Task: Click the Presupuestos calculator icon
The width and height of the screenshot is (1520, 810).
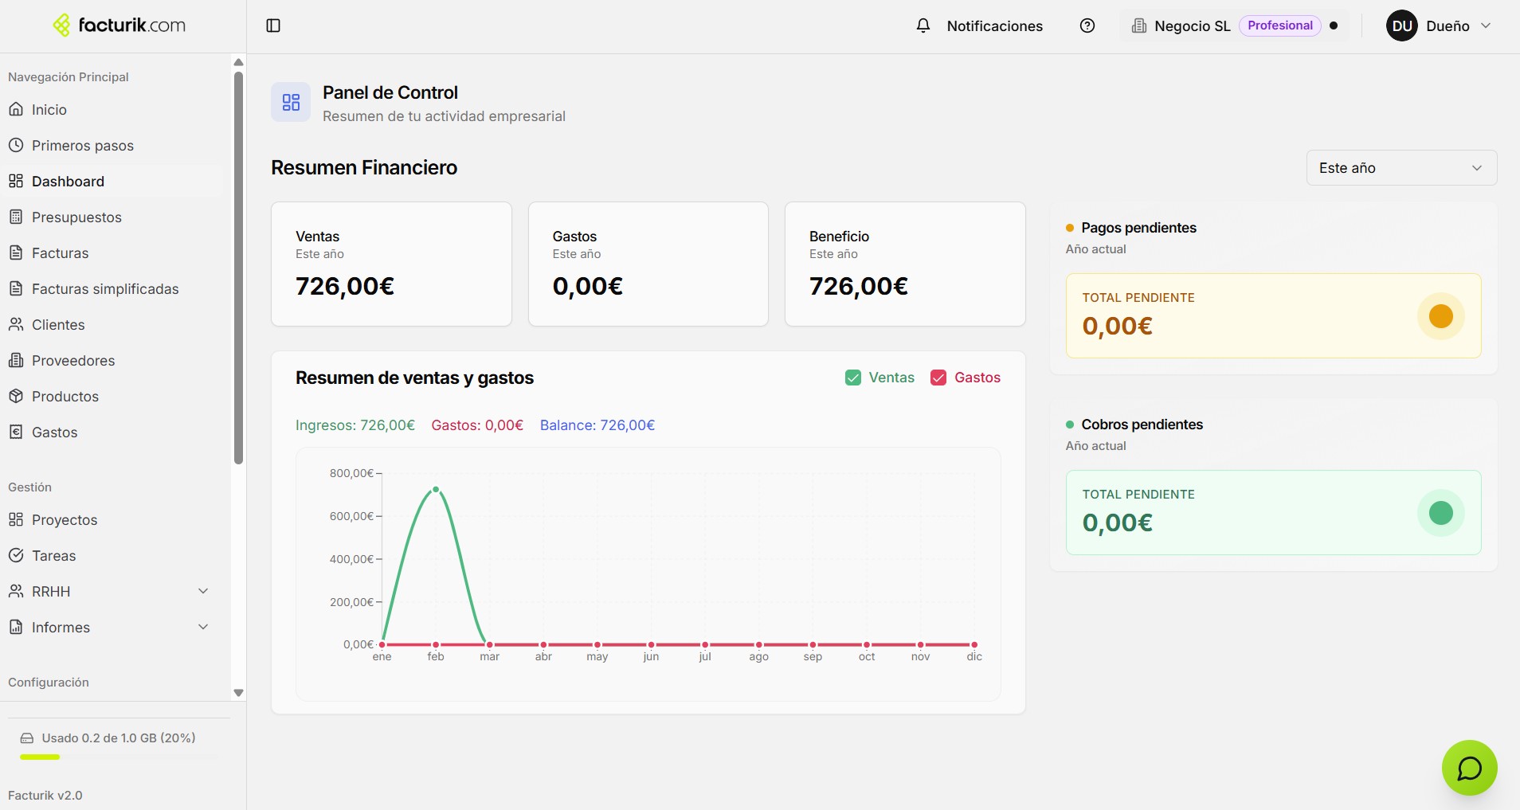Action: click(16, 217)
